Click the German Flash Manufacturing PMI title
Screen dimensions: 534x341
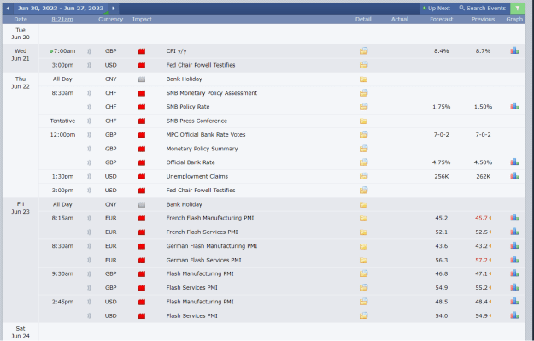click(x=212, y=246)
